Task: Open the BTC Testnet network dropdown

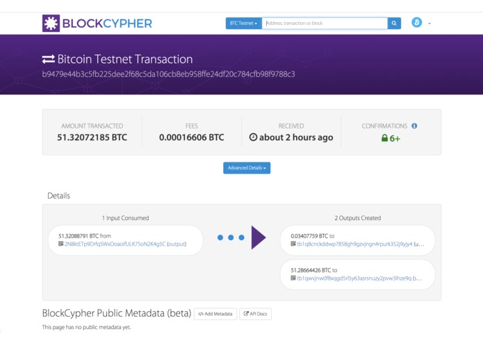Action: [244, 23]
